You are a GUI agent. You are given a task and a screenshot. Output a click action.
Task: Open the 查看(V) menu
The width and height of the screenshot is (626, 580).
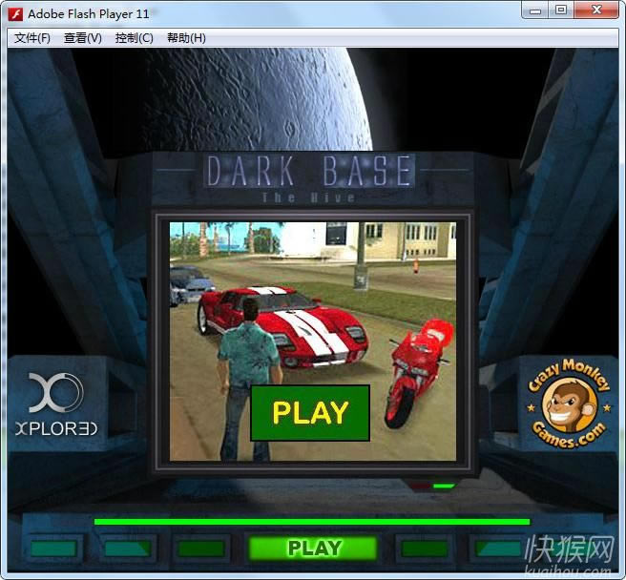coord(83,38)
